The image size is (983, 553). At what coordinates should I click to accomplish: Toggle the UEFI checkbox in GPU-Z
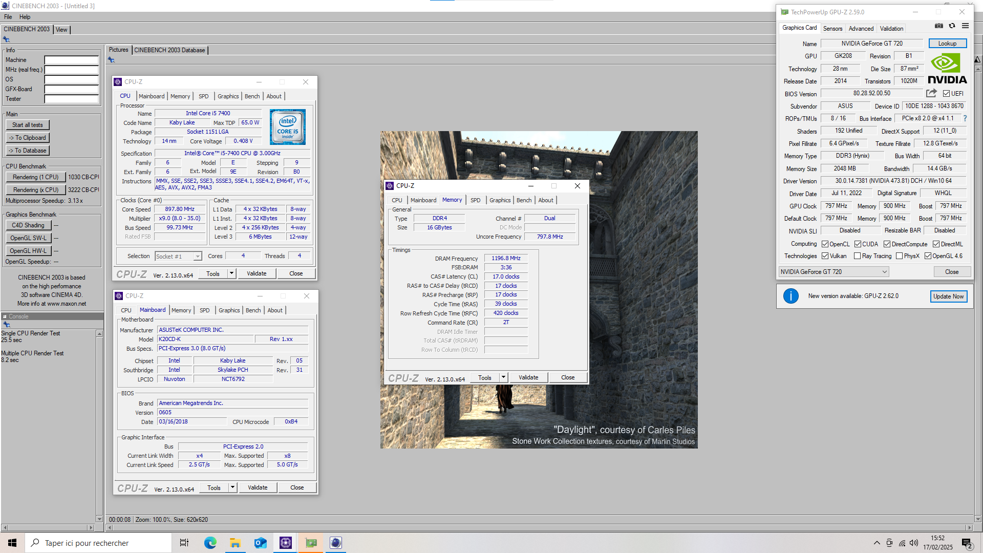946,94
